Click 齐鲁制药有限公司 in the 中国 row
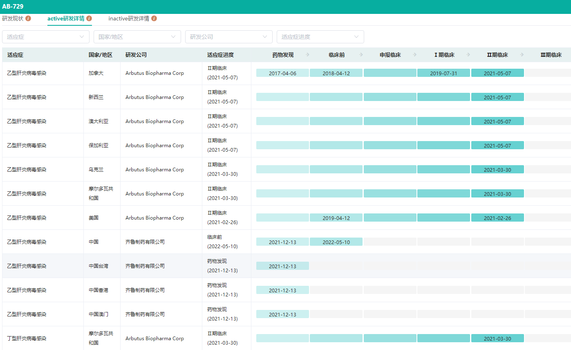 coord(145,242)
